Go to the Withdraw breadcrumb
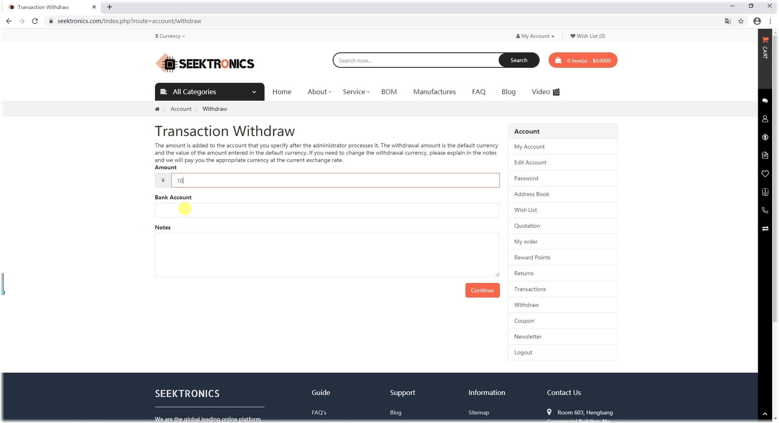 tap(215, 109)
